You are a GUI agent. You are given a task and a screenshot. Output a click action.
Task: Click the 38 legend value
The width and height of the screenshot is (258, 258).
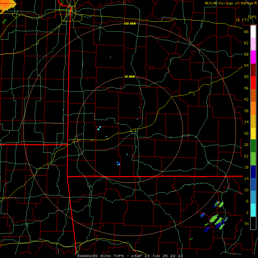pyautogui.click(x=246, y=111)
